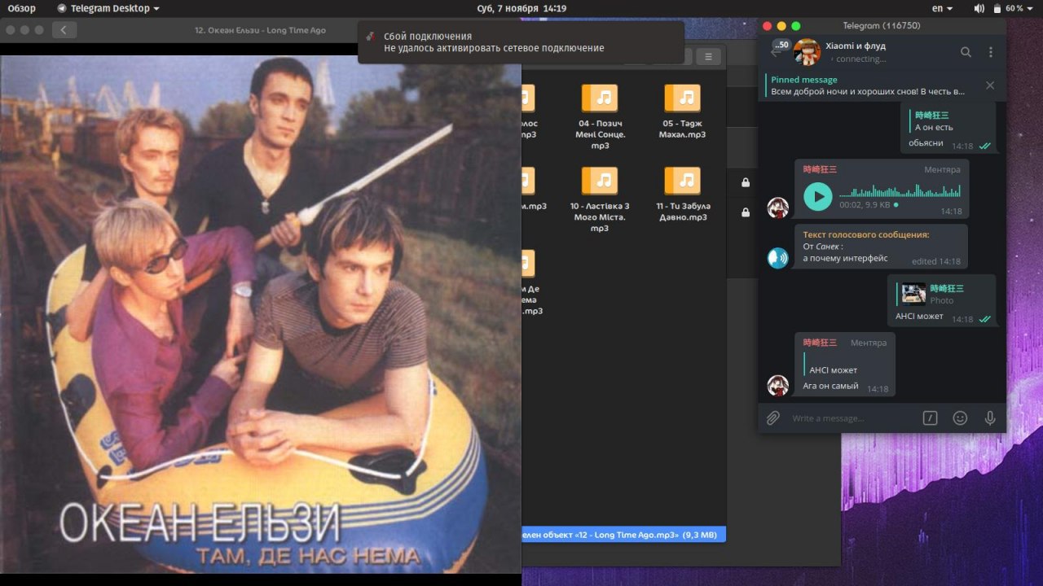Click the 'Ага он самый' message text
The width and height of the screenshot is (1043, 586).
click(830, 386)
